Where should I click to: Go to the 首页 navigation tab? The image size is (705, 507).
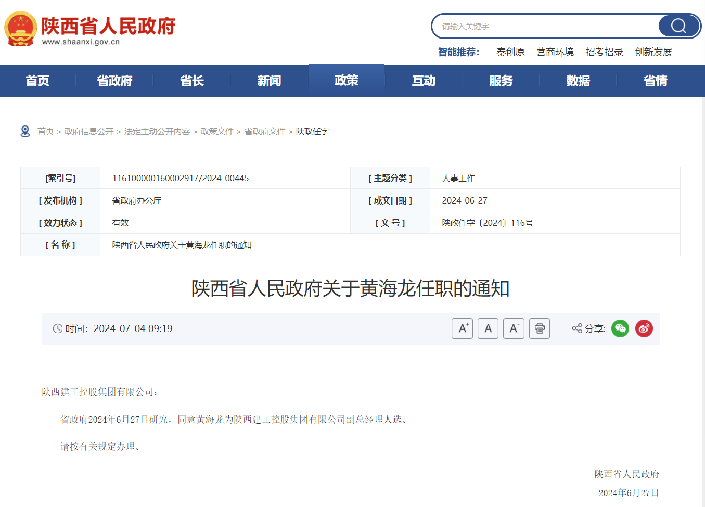coord(37,81)
